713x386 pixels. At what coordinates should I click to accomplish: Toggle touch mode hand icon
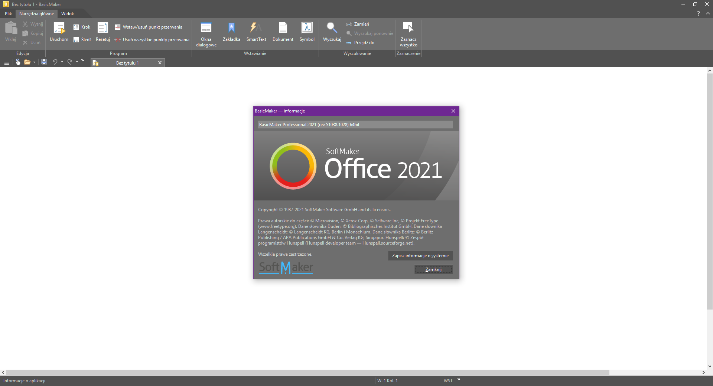coord(18,62)
